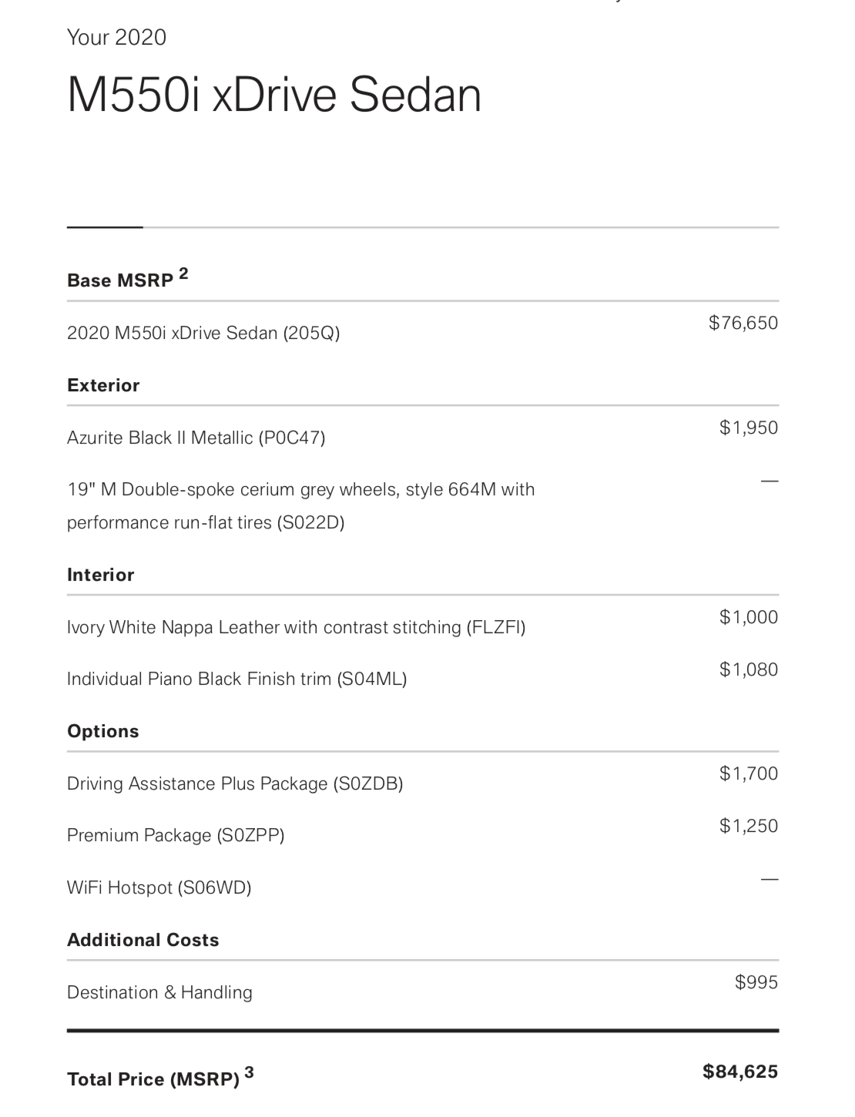Viewport: 855px width, 1117px height.
Task: Open footnote 3 beside Total Price (MSRP)
Action: click(x=249, y=1072)
